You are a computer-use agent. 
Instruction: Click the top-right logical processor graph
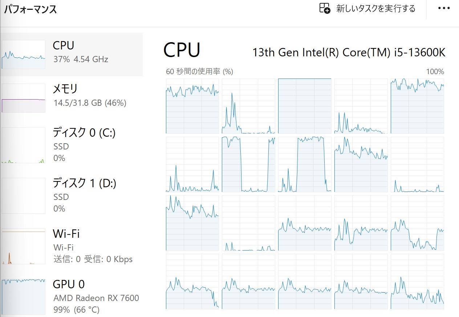(417, 106)
